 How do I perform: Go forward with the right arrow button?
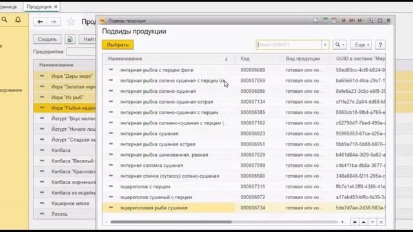point(54,21)
